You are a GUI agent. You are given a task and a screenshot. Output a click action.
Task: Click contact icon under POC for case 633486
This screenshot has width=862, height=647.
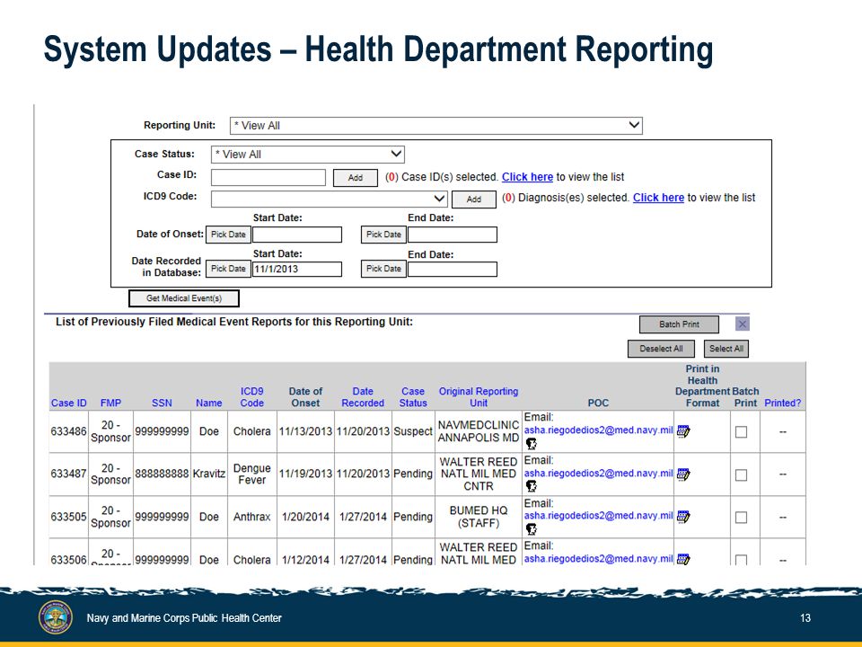[x=531, y=443]
